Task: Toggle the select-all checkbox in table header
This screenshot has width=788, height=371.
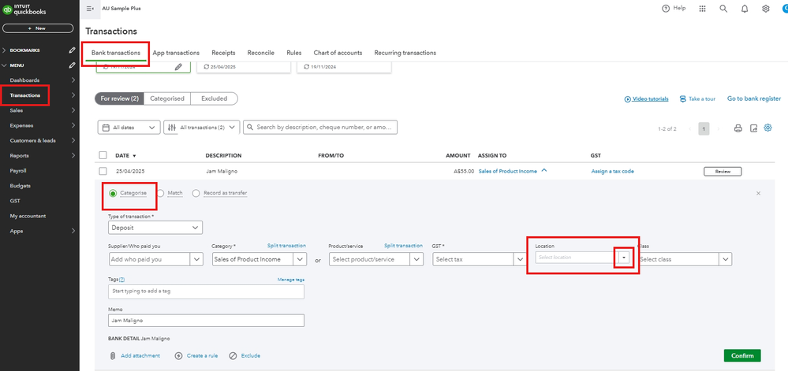Action: 103,156
